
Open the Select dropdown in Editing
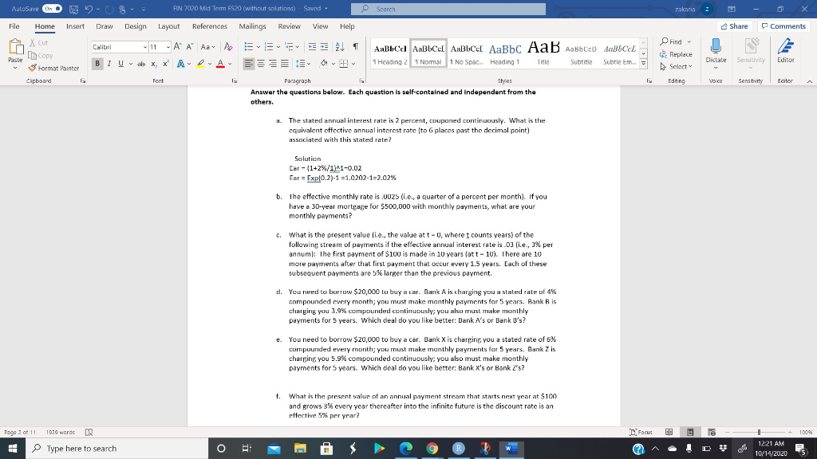coord(676,67)
